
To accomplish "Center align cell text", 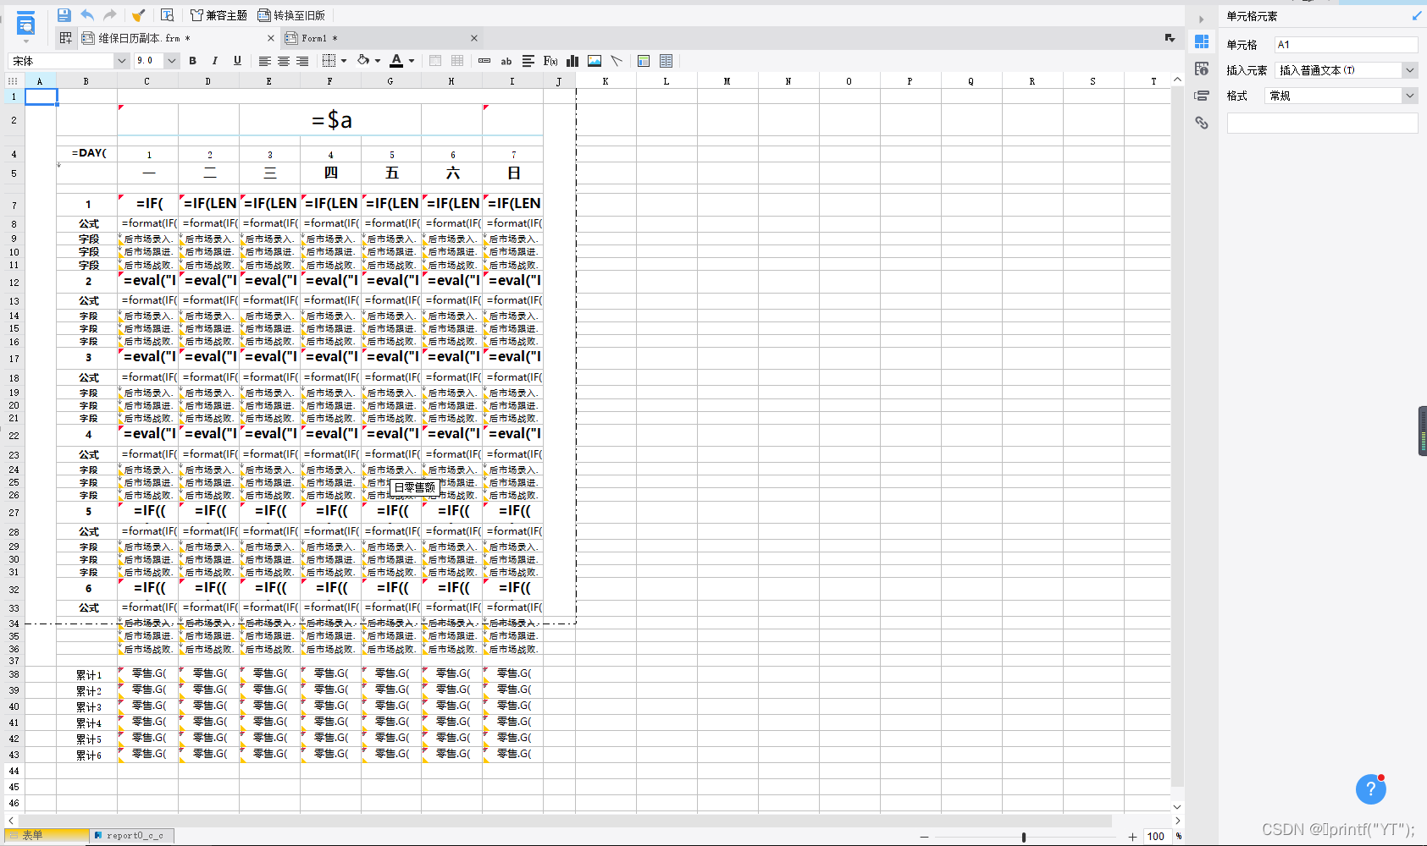I will coord(284,61).
